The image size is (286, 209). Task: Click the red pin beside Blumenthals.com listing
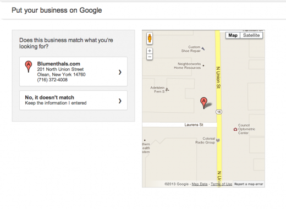coord(29,67)
